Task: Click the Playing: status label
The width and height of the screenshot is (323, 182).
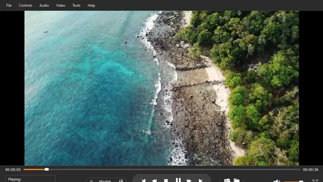Action: tap(15, 179)
